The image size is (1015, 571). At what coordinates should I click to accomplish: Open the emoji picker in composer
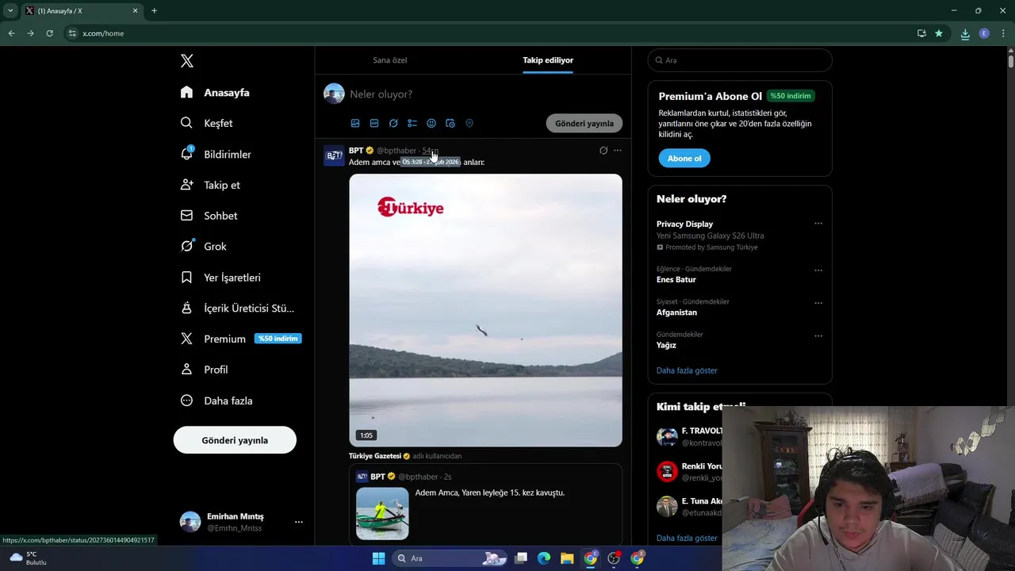431,123
